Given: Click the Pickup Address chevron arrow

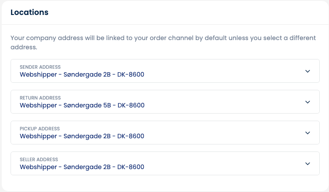Looking at the screenshot, I should (307, 133).
